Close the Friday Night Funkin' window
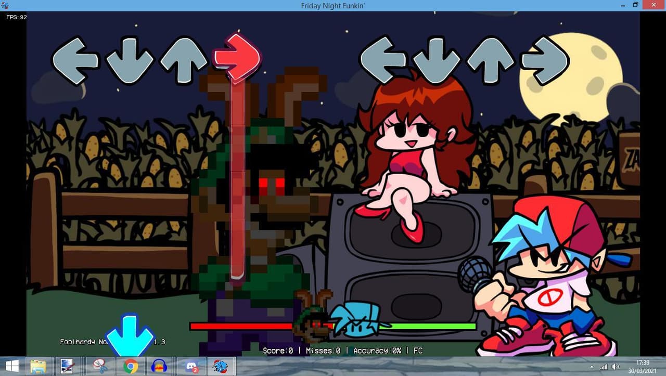 click(x=654, y=5)
